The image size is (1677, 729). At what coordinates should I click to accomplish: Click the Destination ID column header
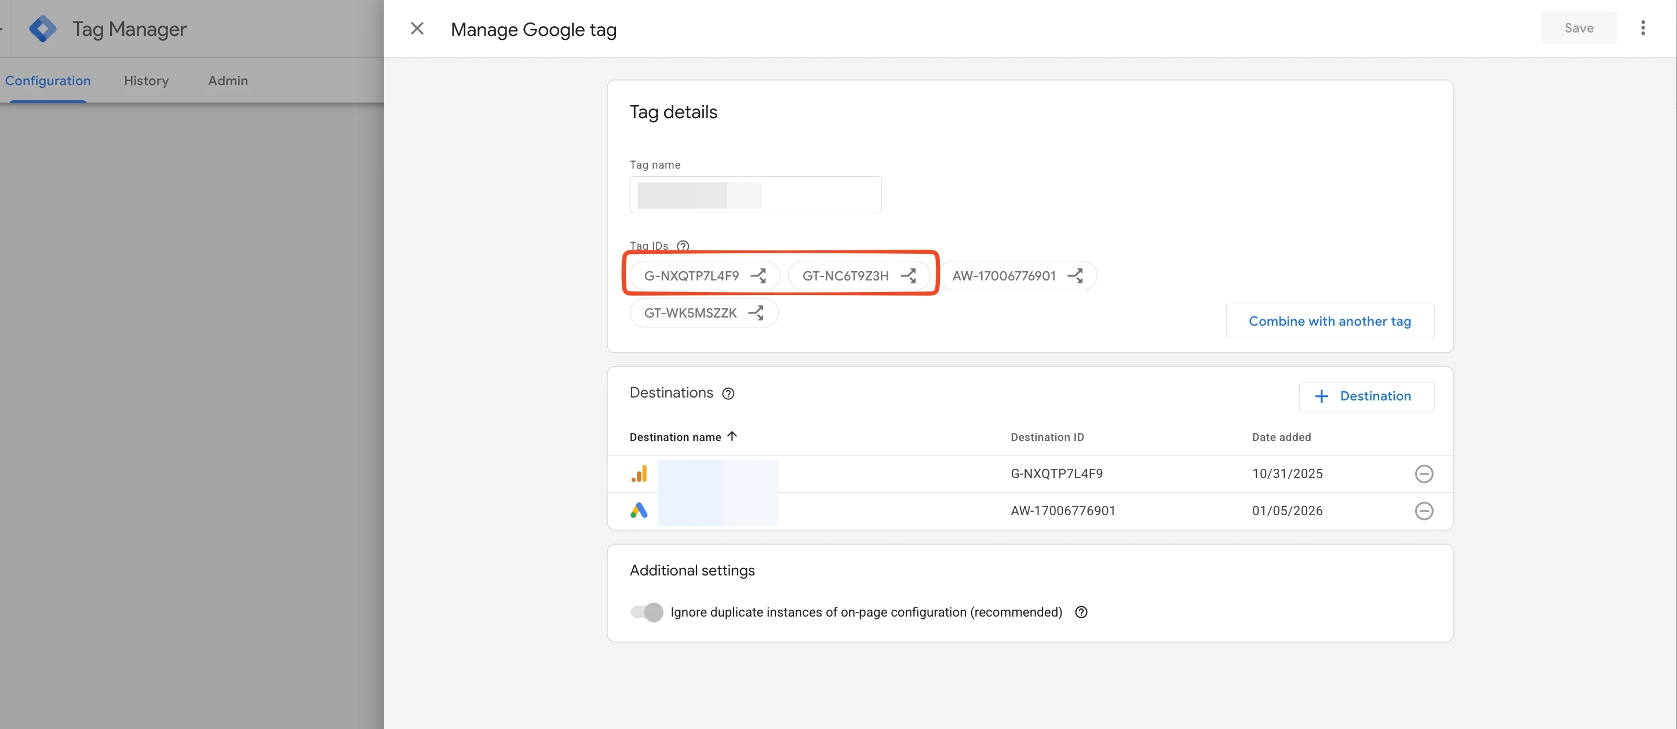pos(1047,438)
